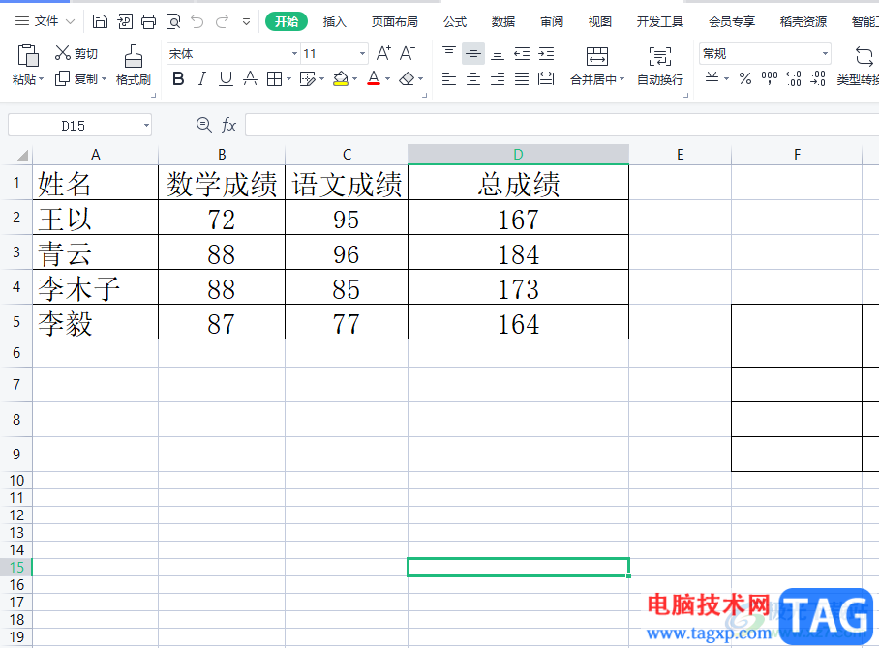Click the Save icon in quick toolbar
The image size is (879, 648).
point(100,22)
